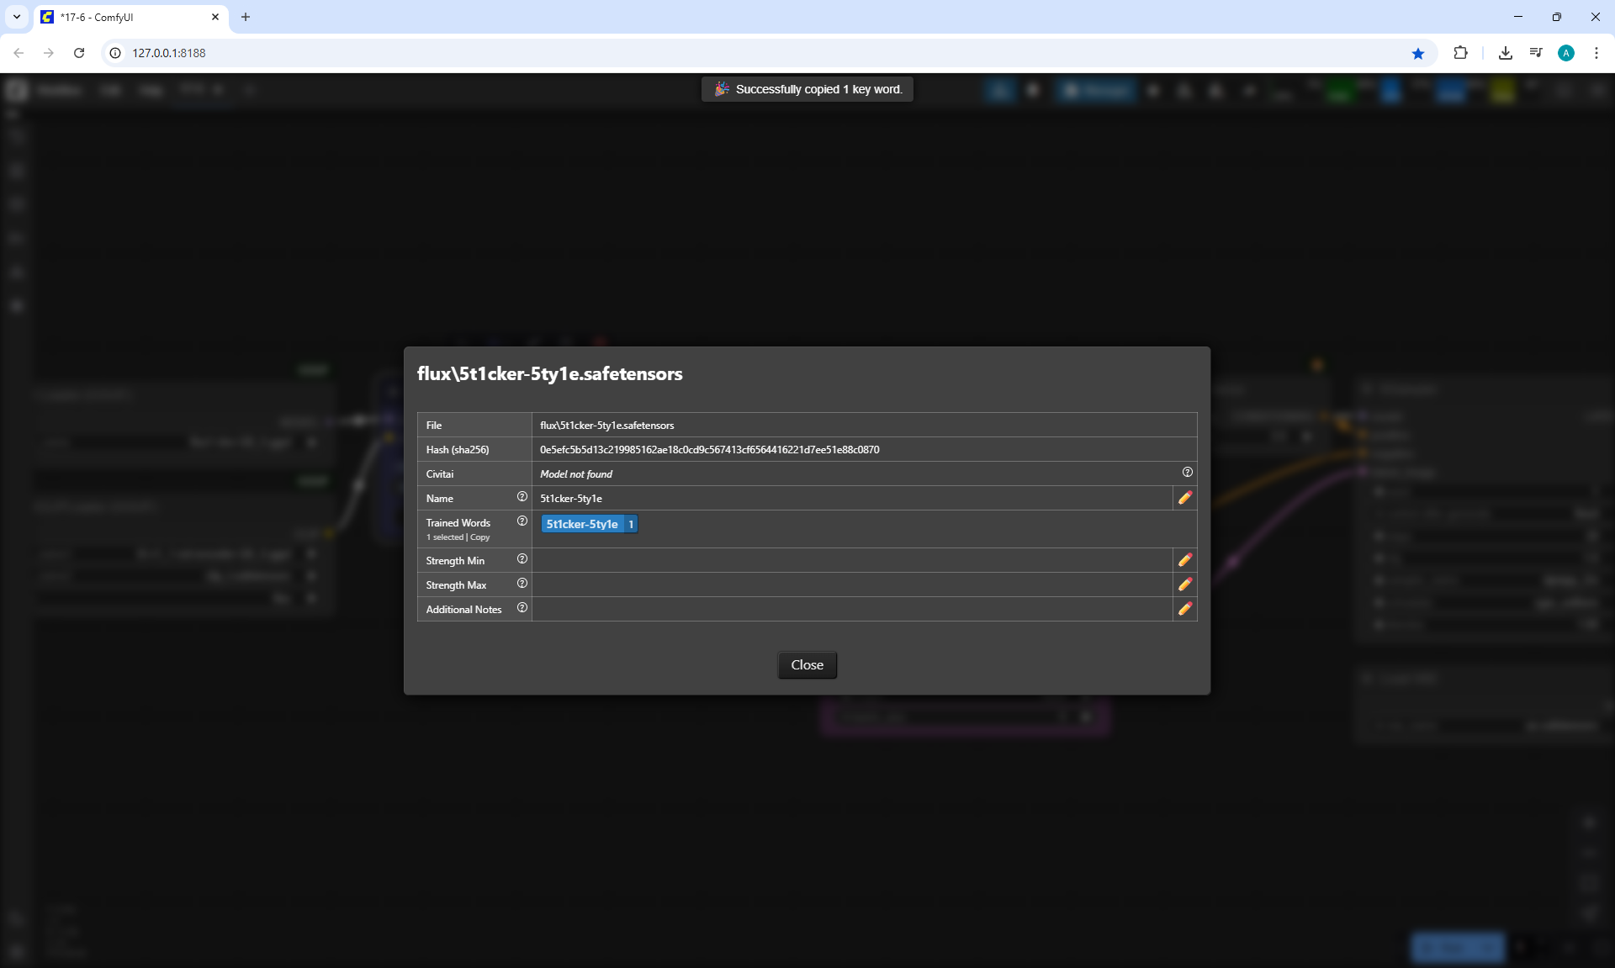The height and width of the screenshot is (968, 1615).
Task: Click help icon beside Name label
Action: pos(522,497)
